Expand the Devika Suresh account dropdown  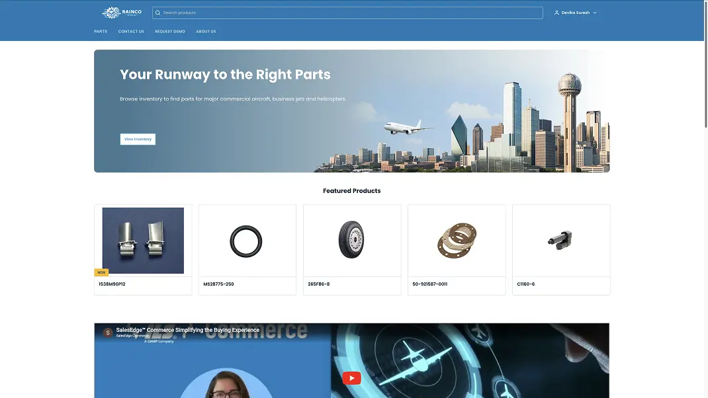[x=575, y=13]
